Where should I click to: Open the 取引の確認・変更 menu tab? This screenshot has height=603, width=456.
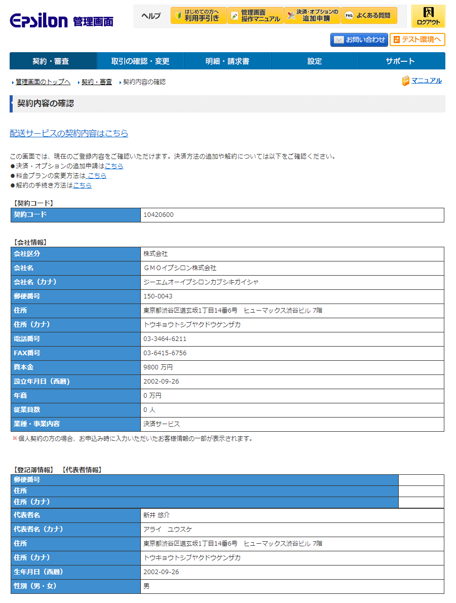(140, 61)
